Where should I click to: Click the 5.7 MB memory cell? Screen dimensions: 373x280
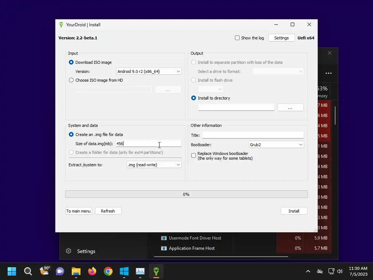[321, 248]
